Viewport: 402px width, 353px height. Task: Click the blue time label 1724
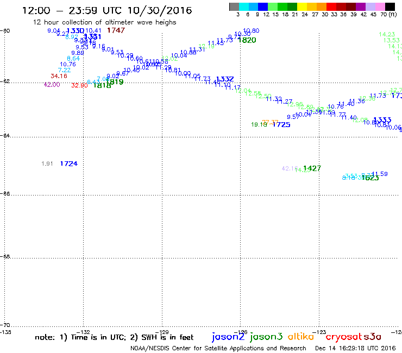(69, 164)
